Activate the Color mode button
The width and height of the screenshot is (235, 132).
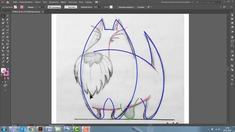[x=2, y=78]
